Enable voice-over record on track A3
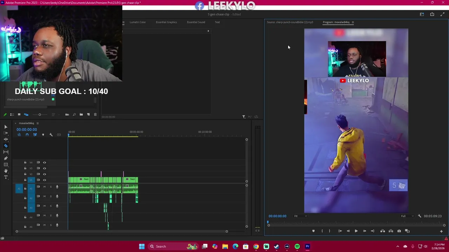This screenshot has height=252, width=449. [x=57, y=206]
